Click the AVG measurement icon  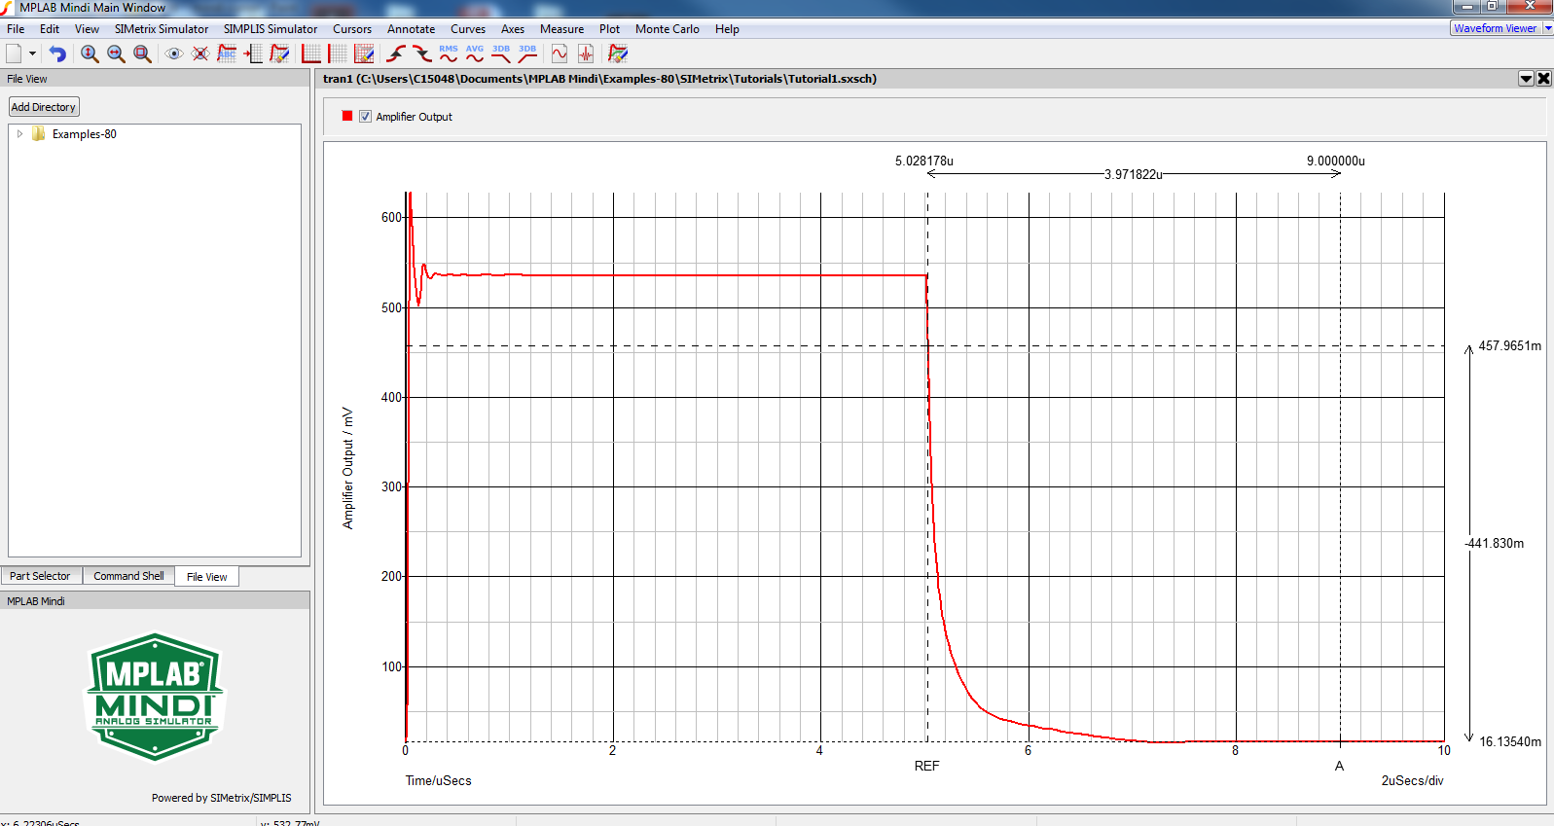474,54
